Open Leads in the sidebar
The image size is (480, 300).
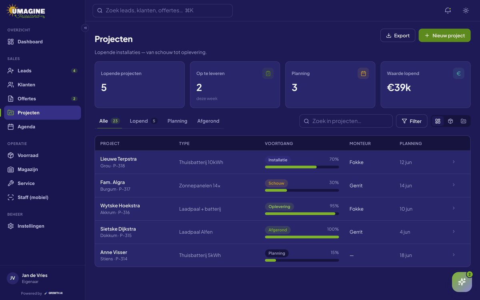[x=42, y=71]
